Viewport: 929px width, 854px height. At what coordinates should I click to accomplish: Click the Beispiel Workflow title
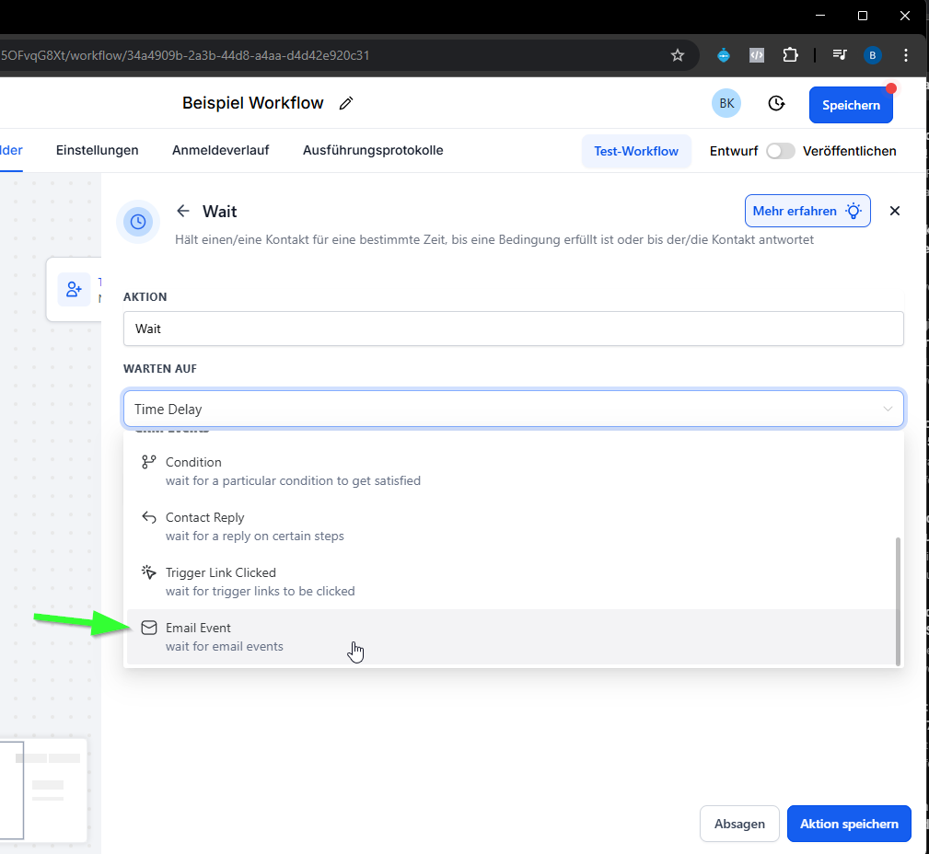252,103
